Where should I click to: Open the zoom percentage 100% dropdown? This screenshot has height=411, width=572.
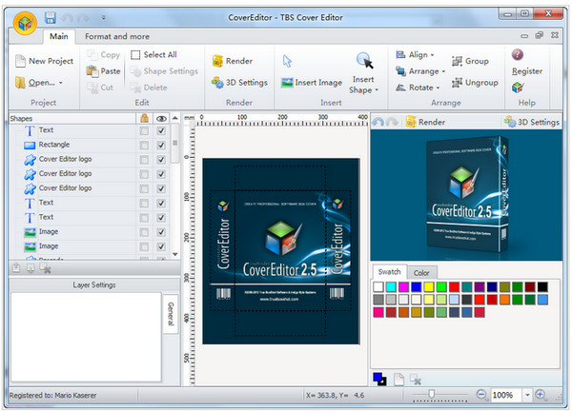(x=521, y=394)
